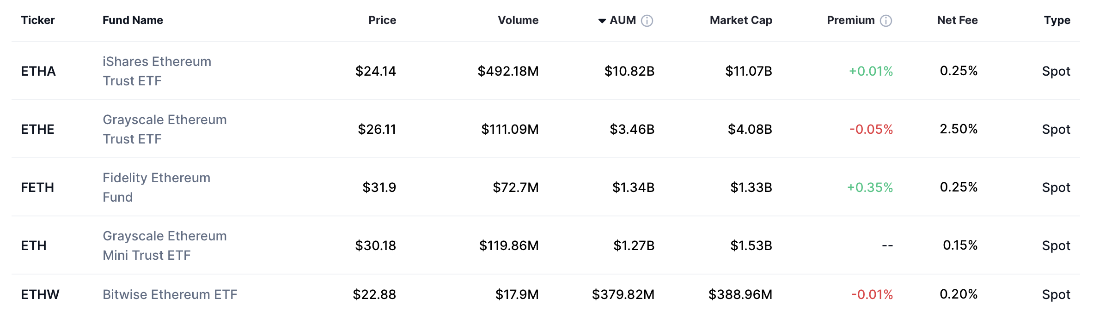1093x311 pixels.
Task: Select the ETHA ticker cell
Action: pyautogui.click(x=39, y=71)
